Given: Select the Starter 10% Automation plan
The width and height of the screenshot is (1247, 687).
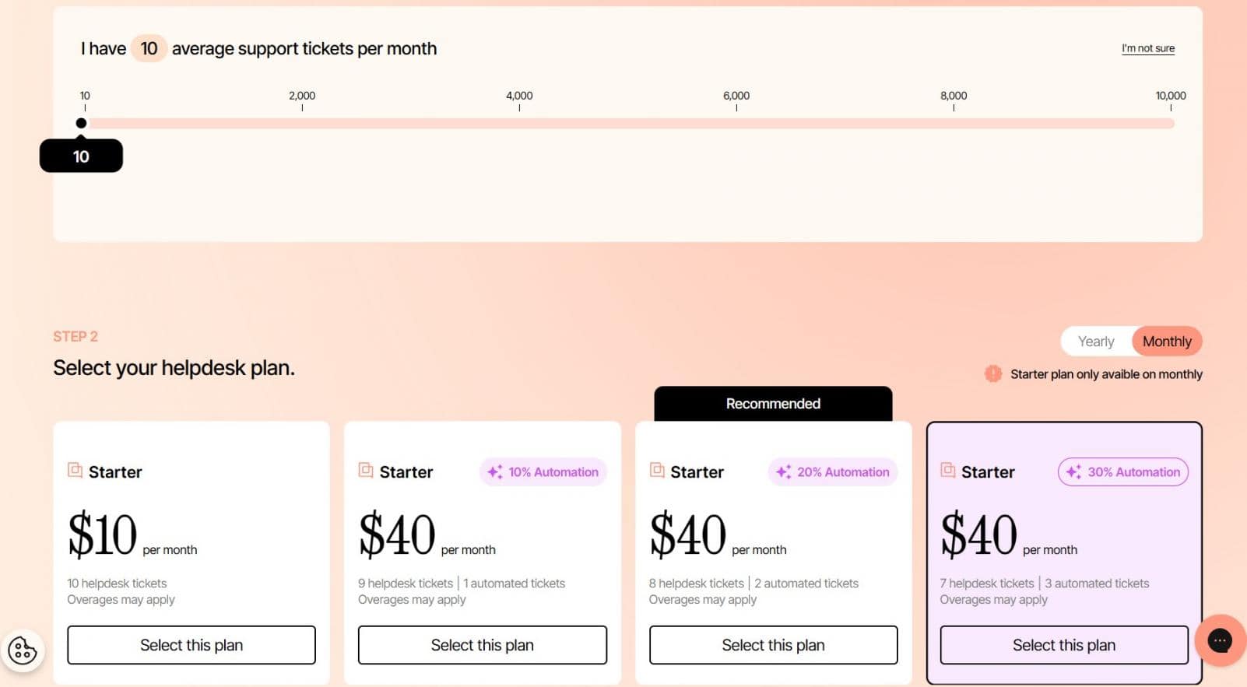Looking at the screenshot, I should pos(482,645).
